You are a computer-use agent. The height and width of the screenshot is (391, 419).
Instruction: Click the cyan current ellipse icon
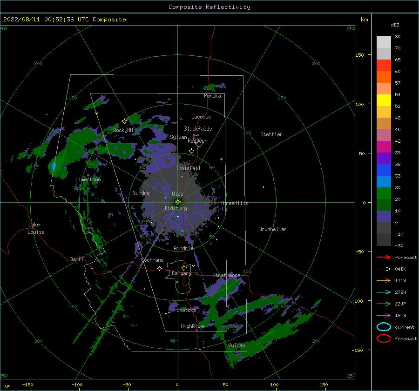tap(384, 327)
